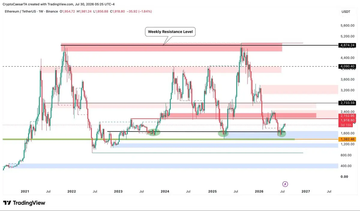Click the L1,856.88 low value
The height and width of the screenshot is (211, 360).
click(101, 11)
